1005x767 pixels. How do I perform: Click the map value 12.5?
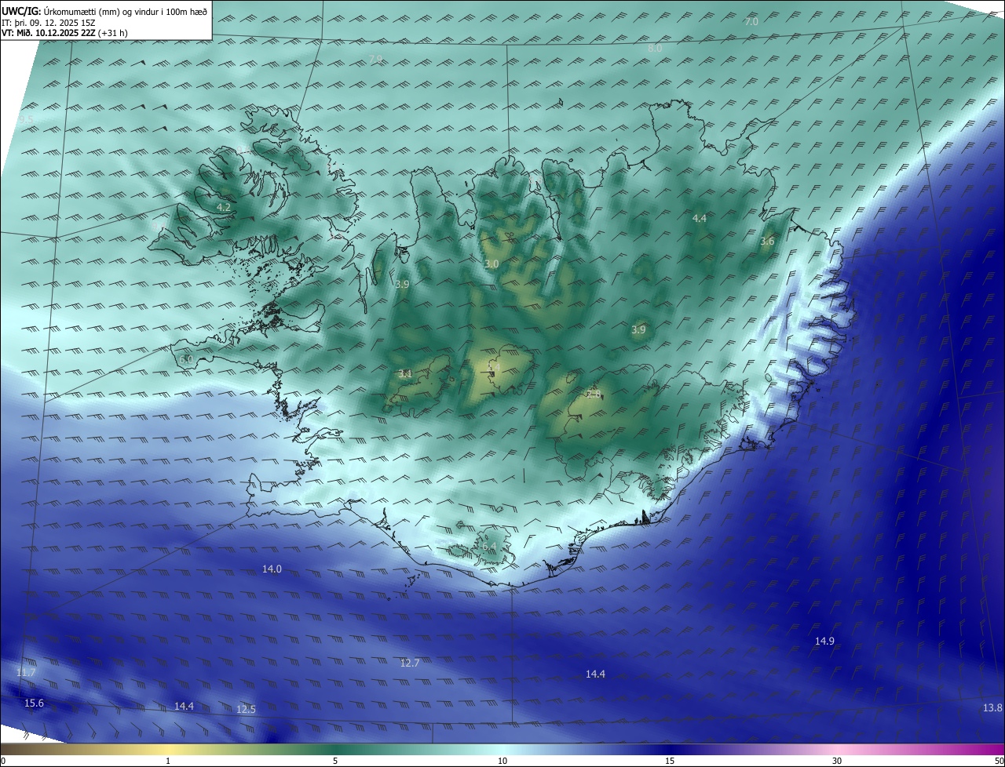[x=246, y=710]
